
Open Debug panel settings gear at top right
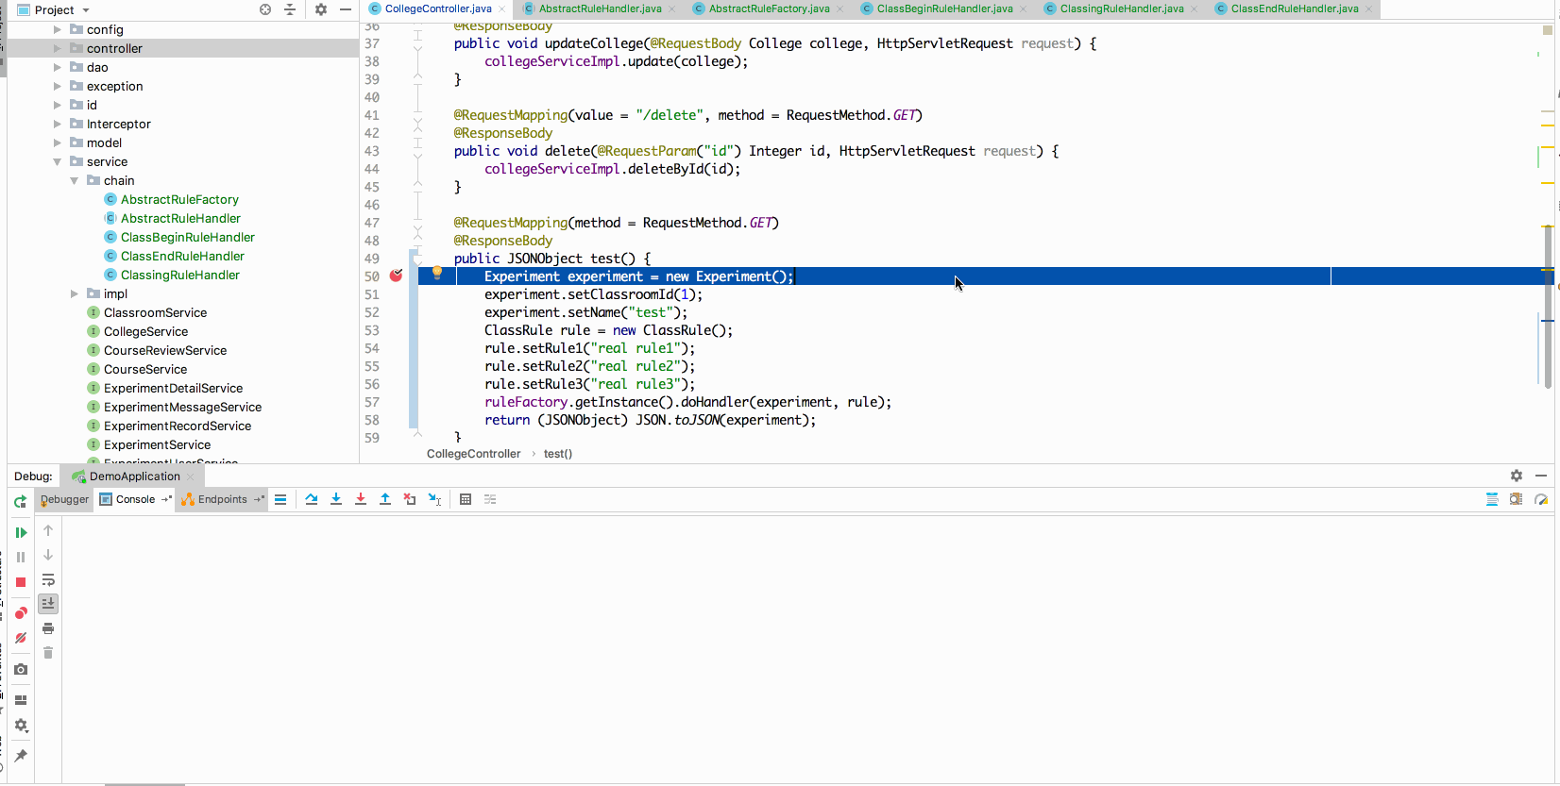point(1517,476)
